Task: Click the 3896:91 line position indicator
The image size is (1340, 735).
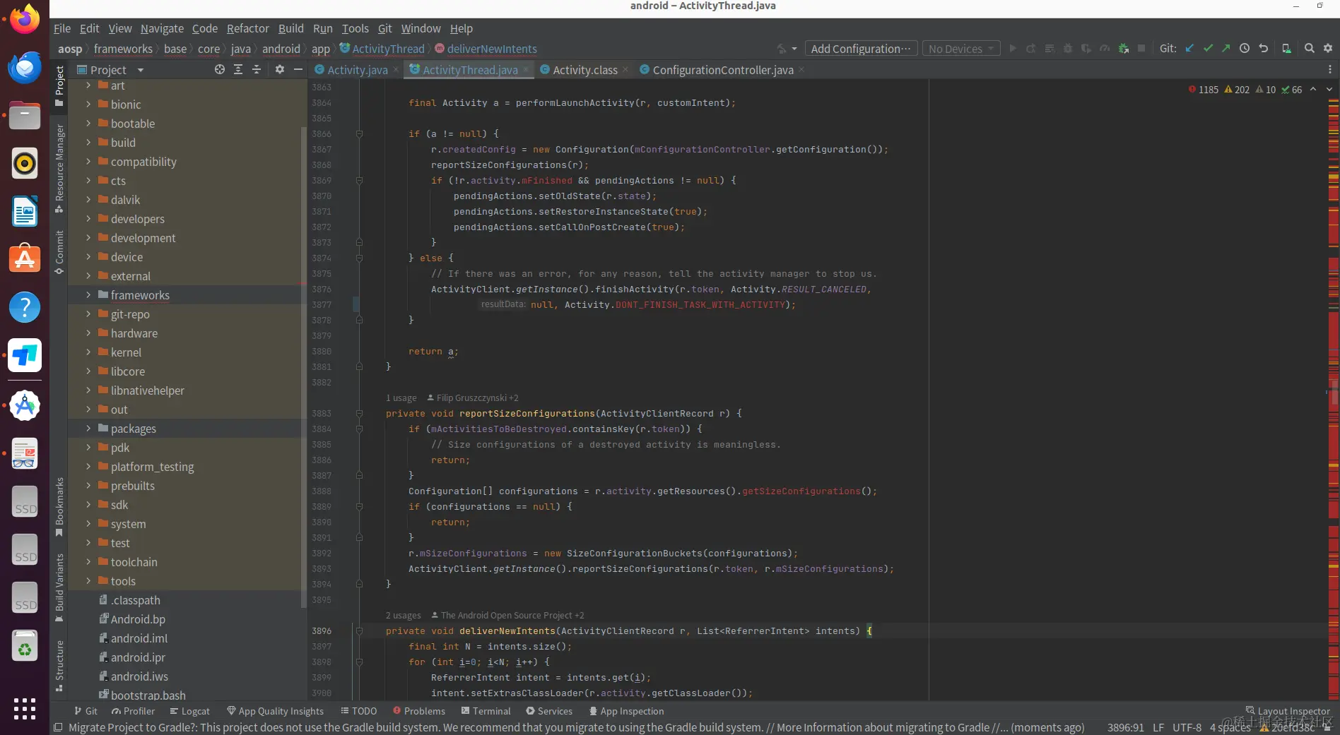Action: click(x=1125, y=727)
